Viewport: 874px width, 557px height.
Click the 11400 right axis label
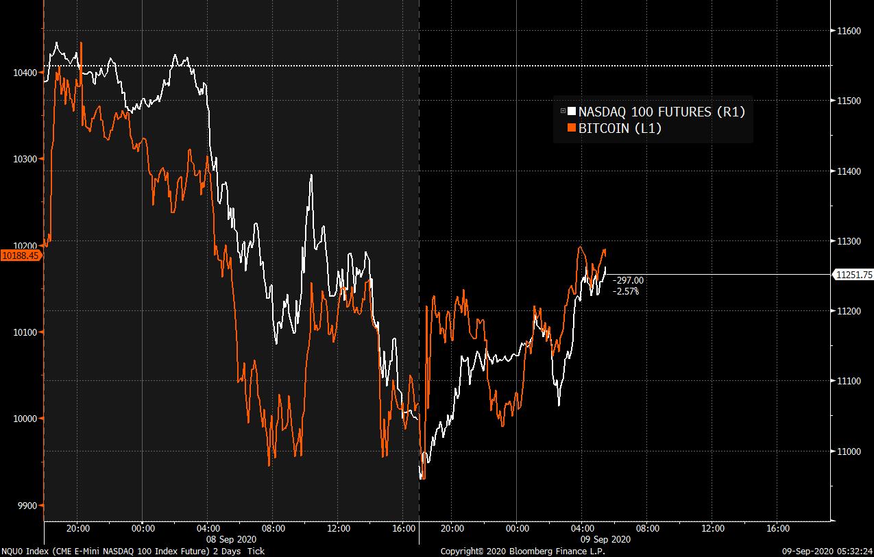pos(848,171)
